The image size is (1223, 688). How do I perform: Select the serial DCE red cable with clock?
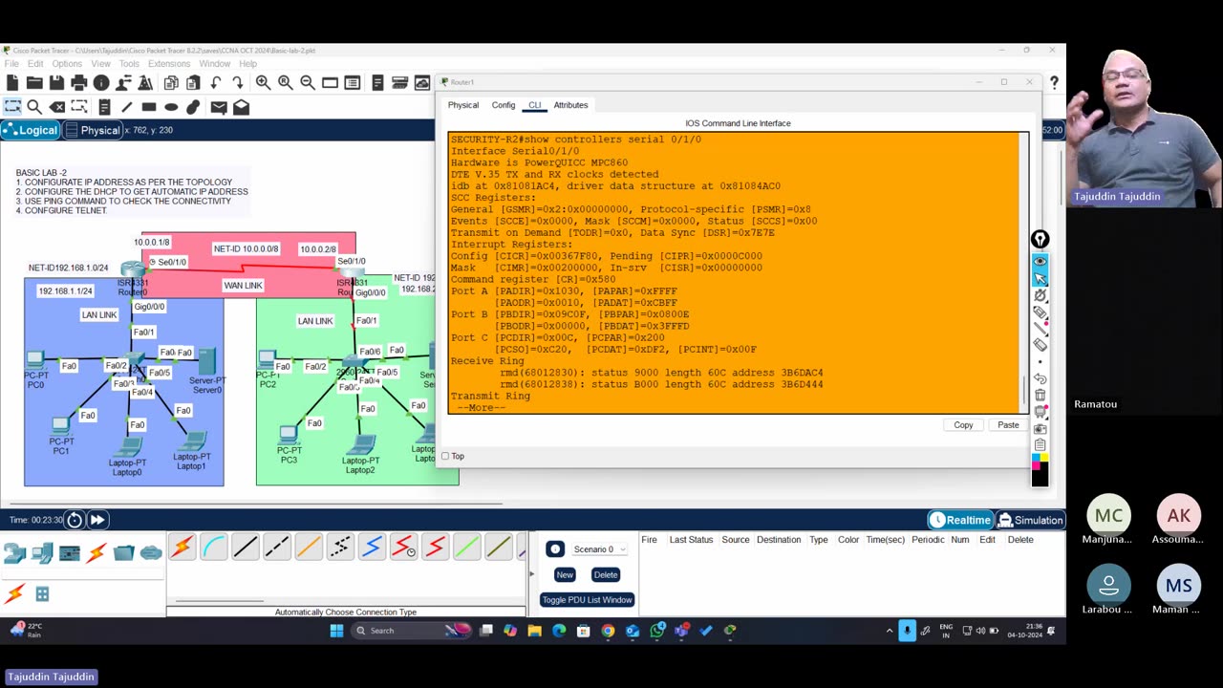coord(403,547)
